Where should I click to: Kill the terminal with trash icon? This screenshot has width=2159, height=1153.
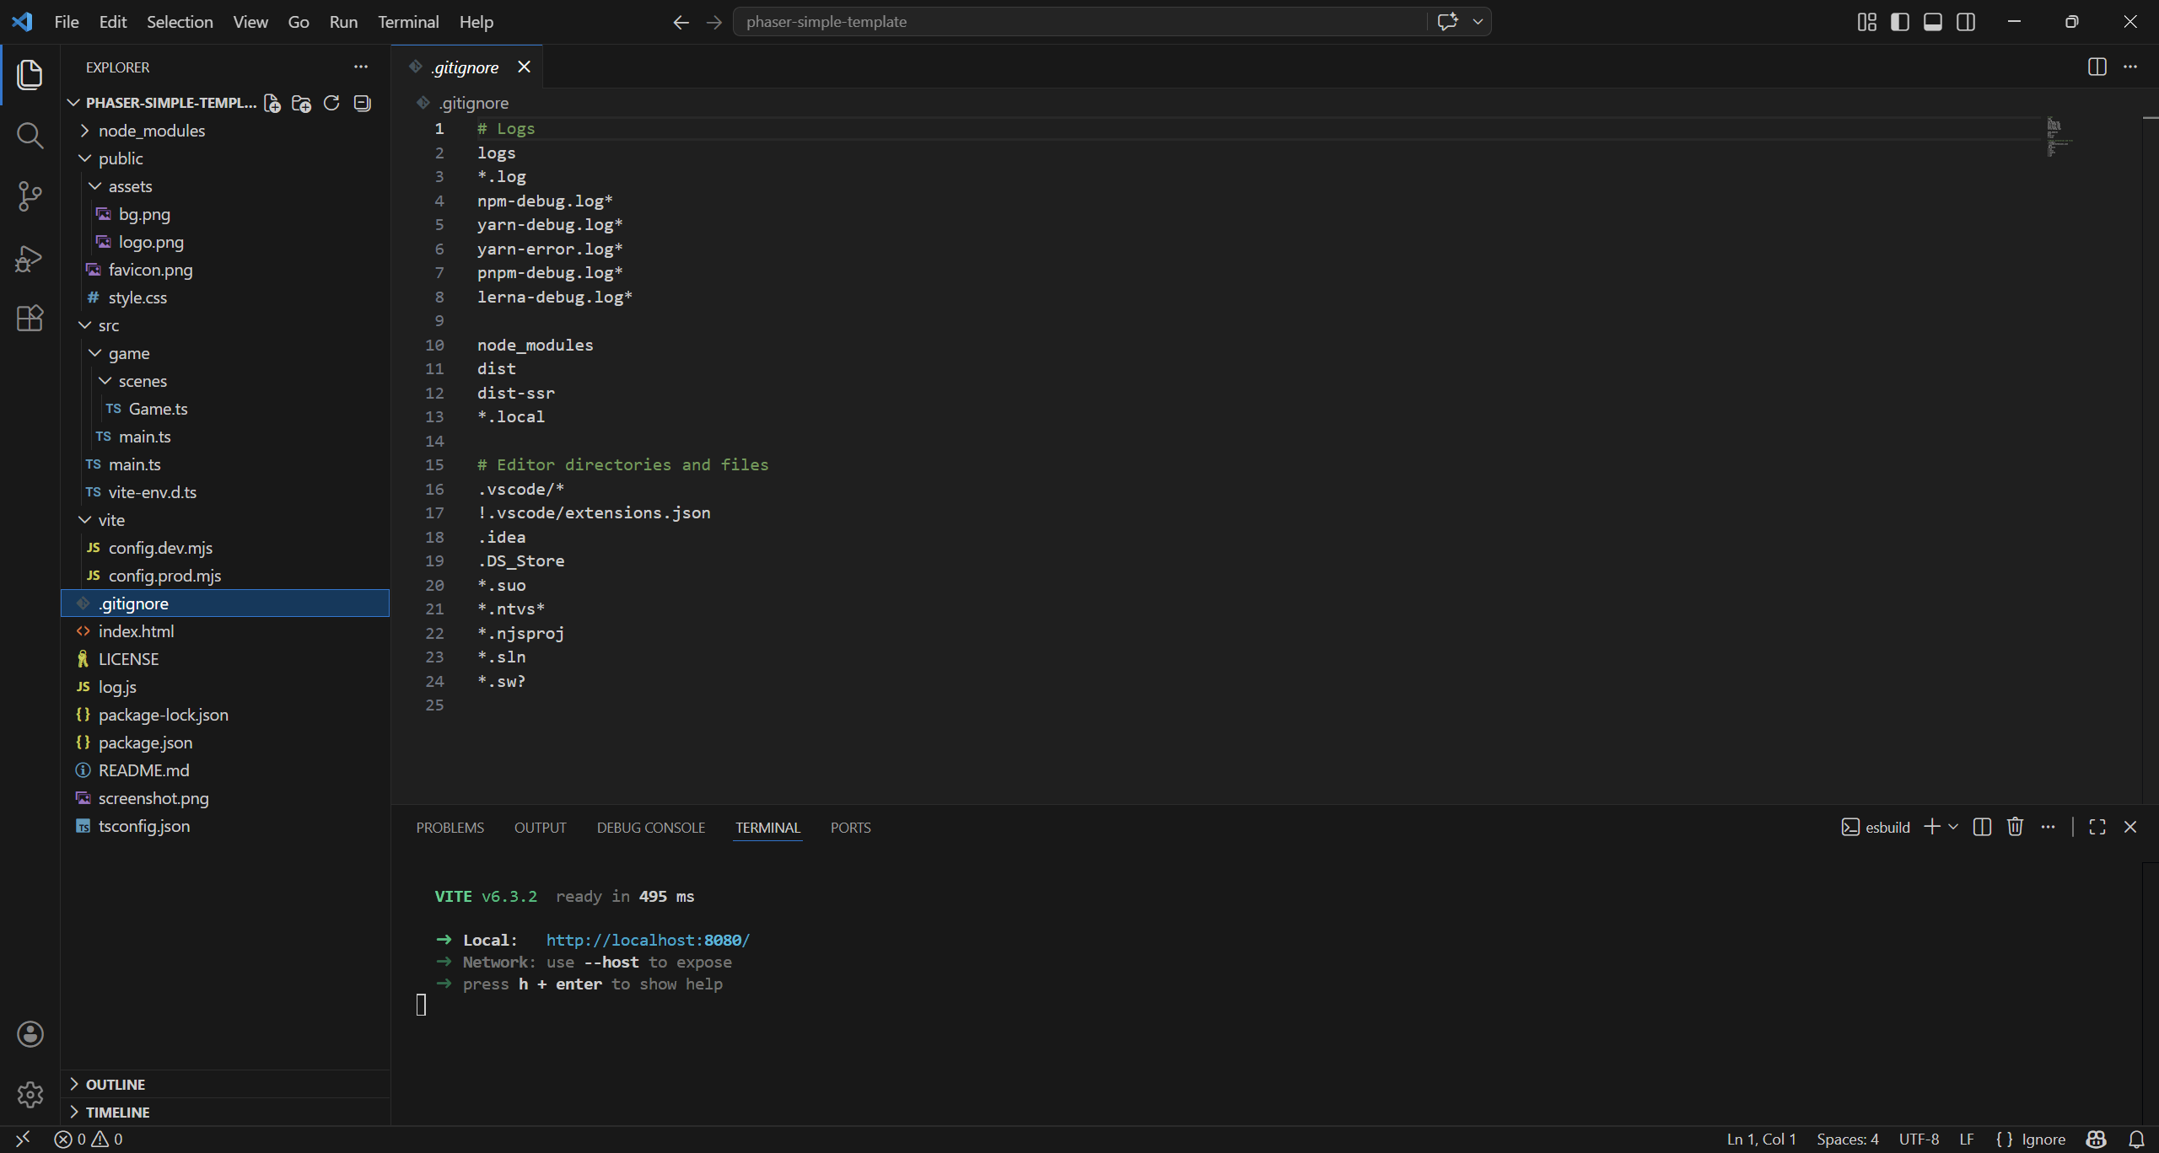tap(2015, 828)
